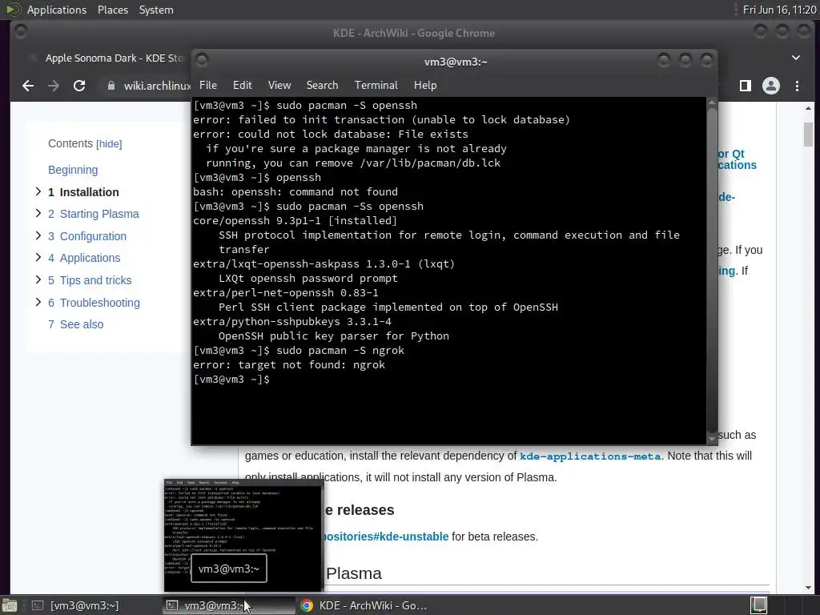Switch to KDE - ArchWiki Chrome taskbar entry

pos(364,605)
